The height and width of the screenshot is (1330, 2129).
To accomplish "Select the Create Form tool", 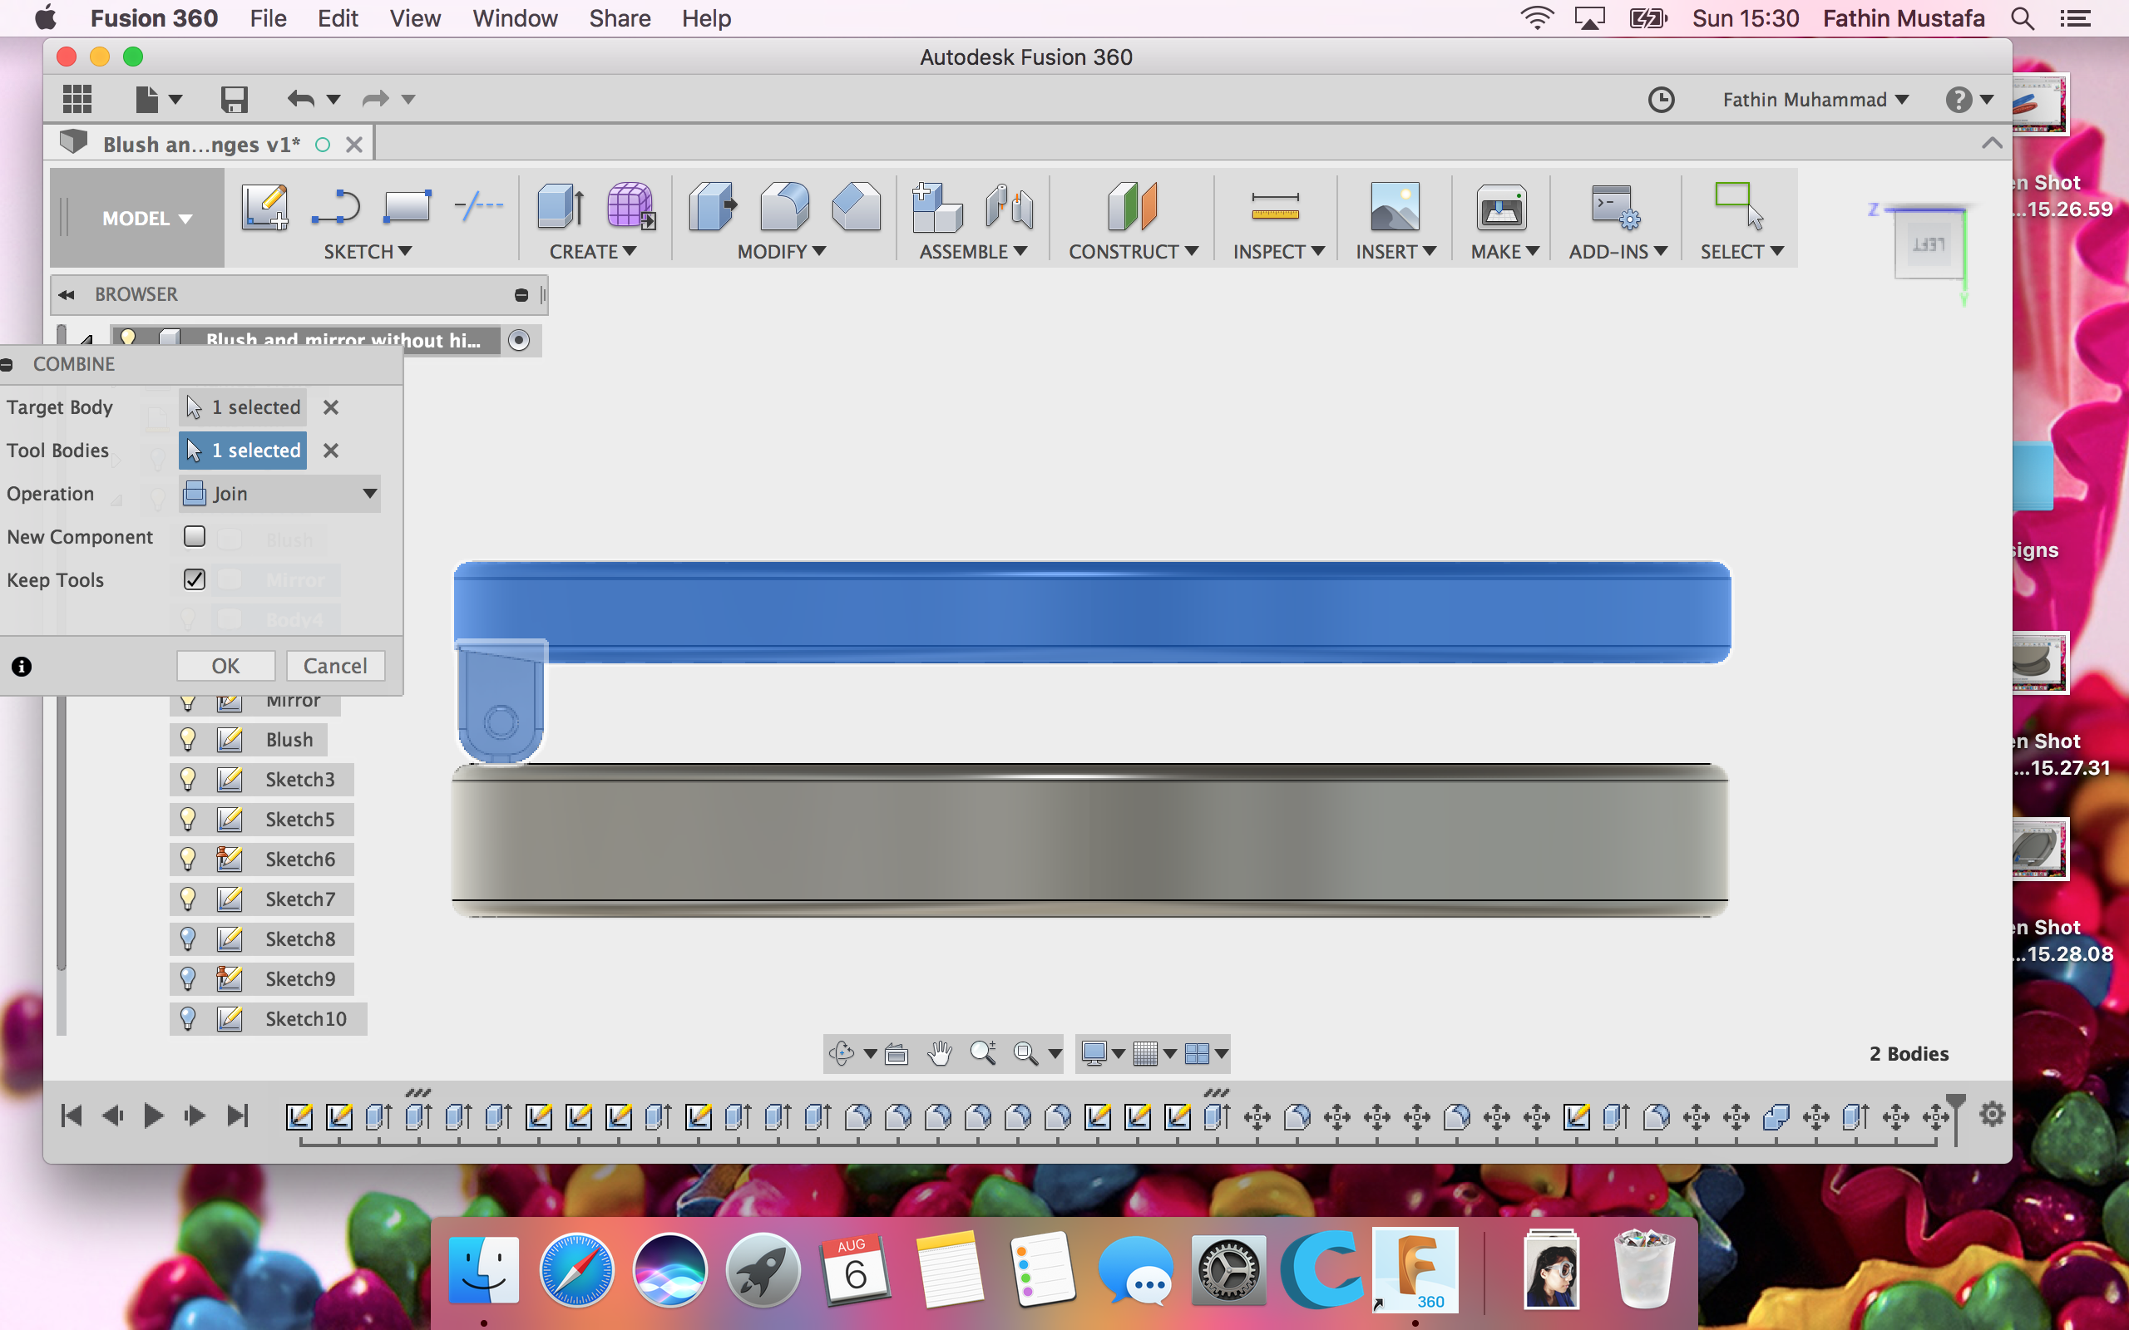I will [x=630, y=208].
